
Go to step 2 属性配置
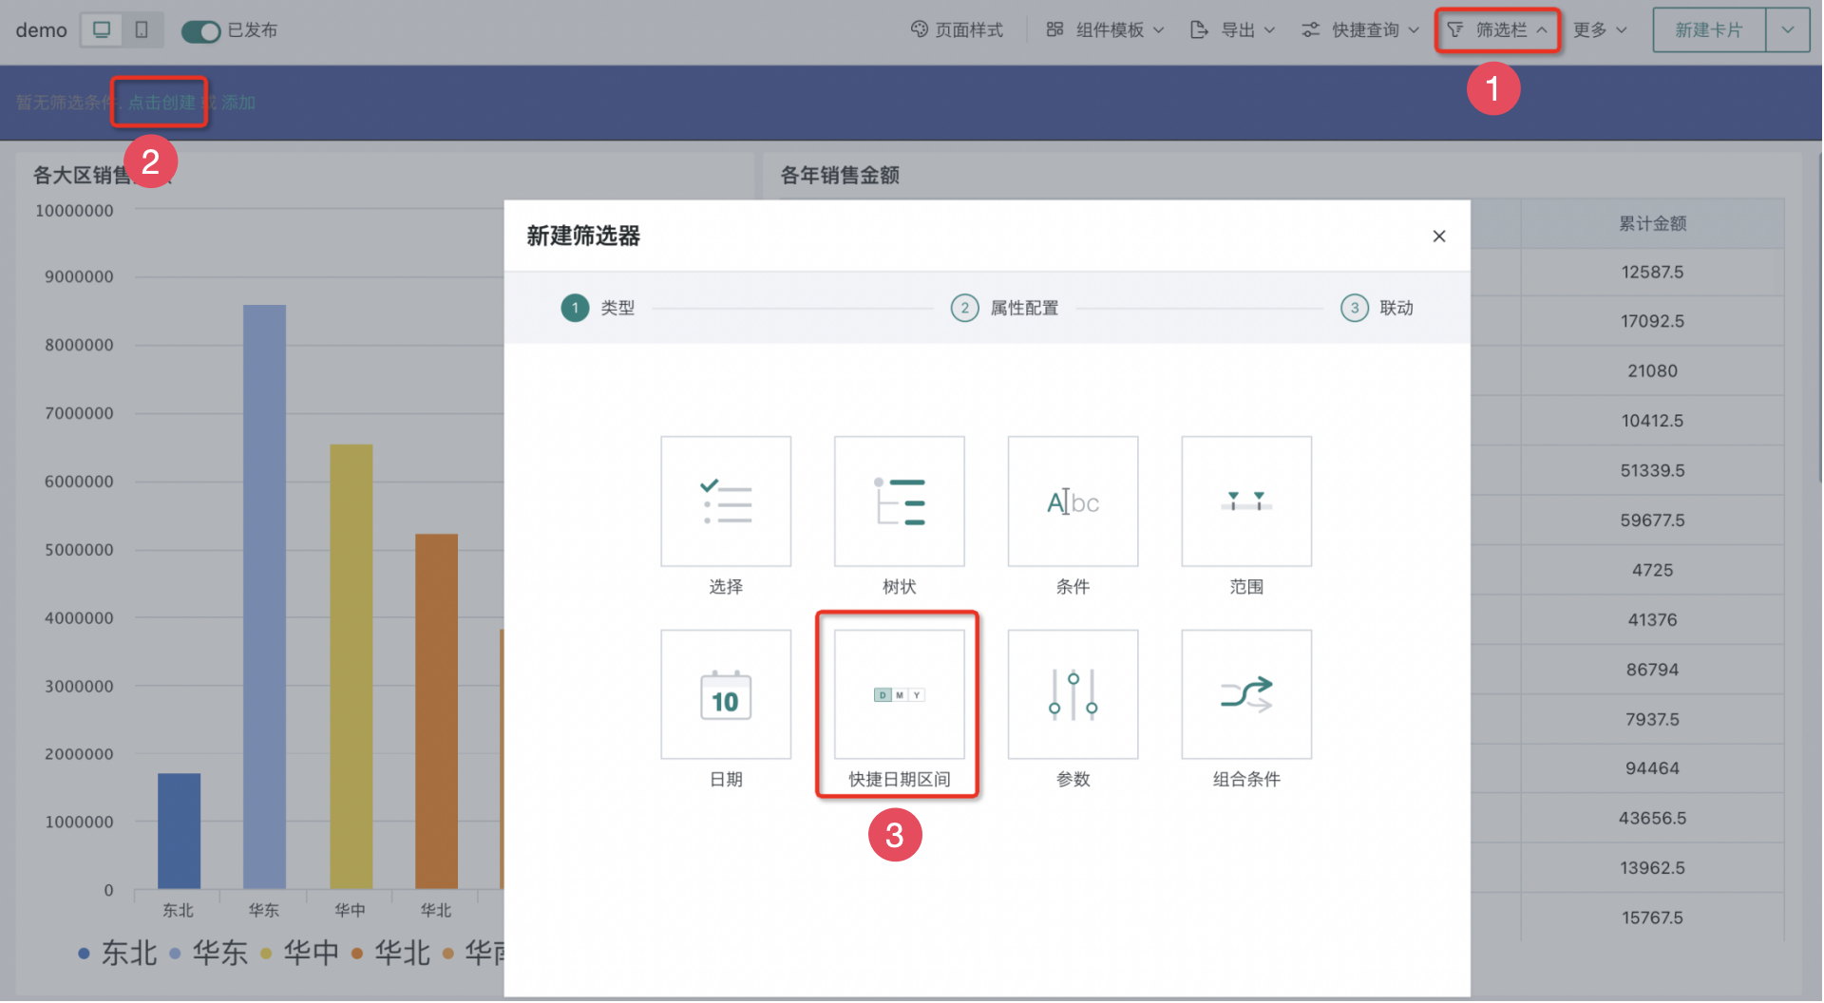click(x=1005, y=308)
